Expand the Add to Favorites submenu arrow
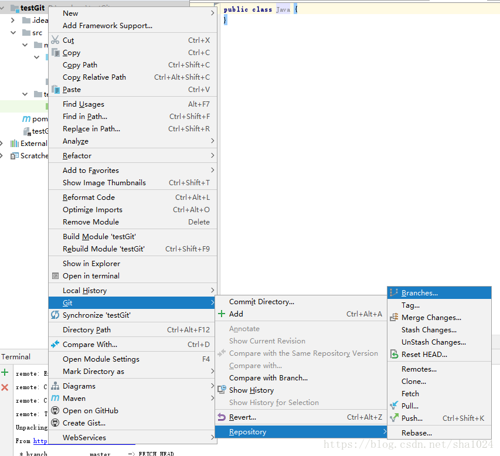This screenshot has height=456, width=500. tap(213, 170)
